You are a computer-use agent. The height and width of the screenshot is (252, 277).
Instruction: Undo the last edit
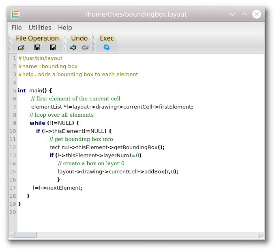pos(73,47)
